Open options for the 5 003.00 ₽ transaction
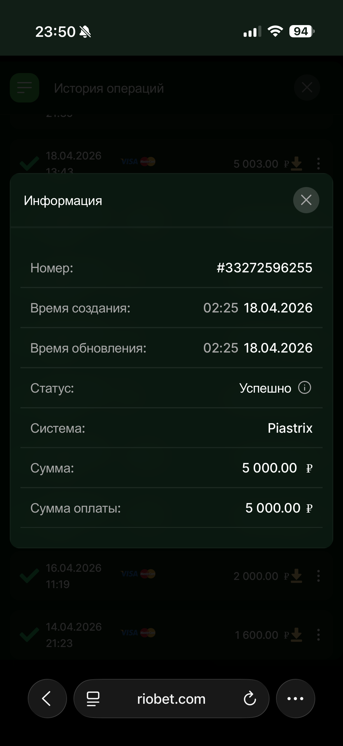 click(x=318, y=164)
